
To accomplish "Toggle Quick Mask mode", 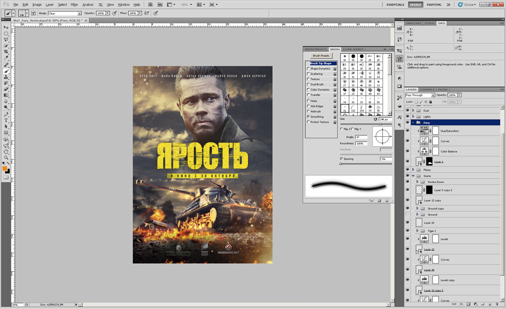I will coord(6,178).
